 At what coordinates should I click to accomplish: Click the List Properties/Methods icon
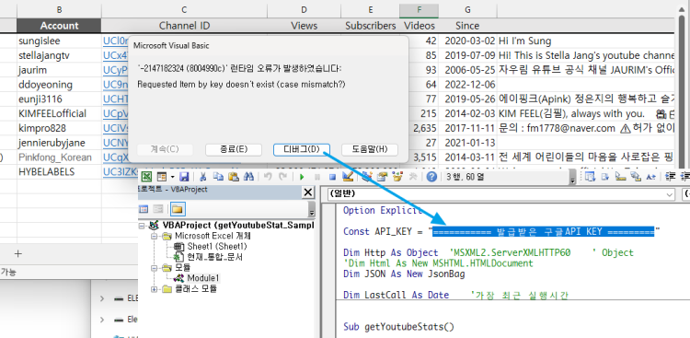tap(590, 176)
